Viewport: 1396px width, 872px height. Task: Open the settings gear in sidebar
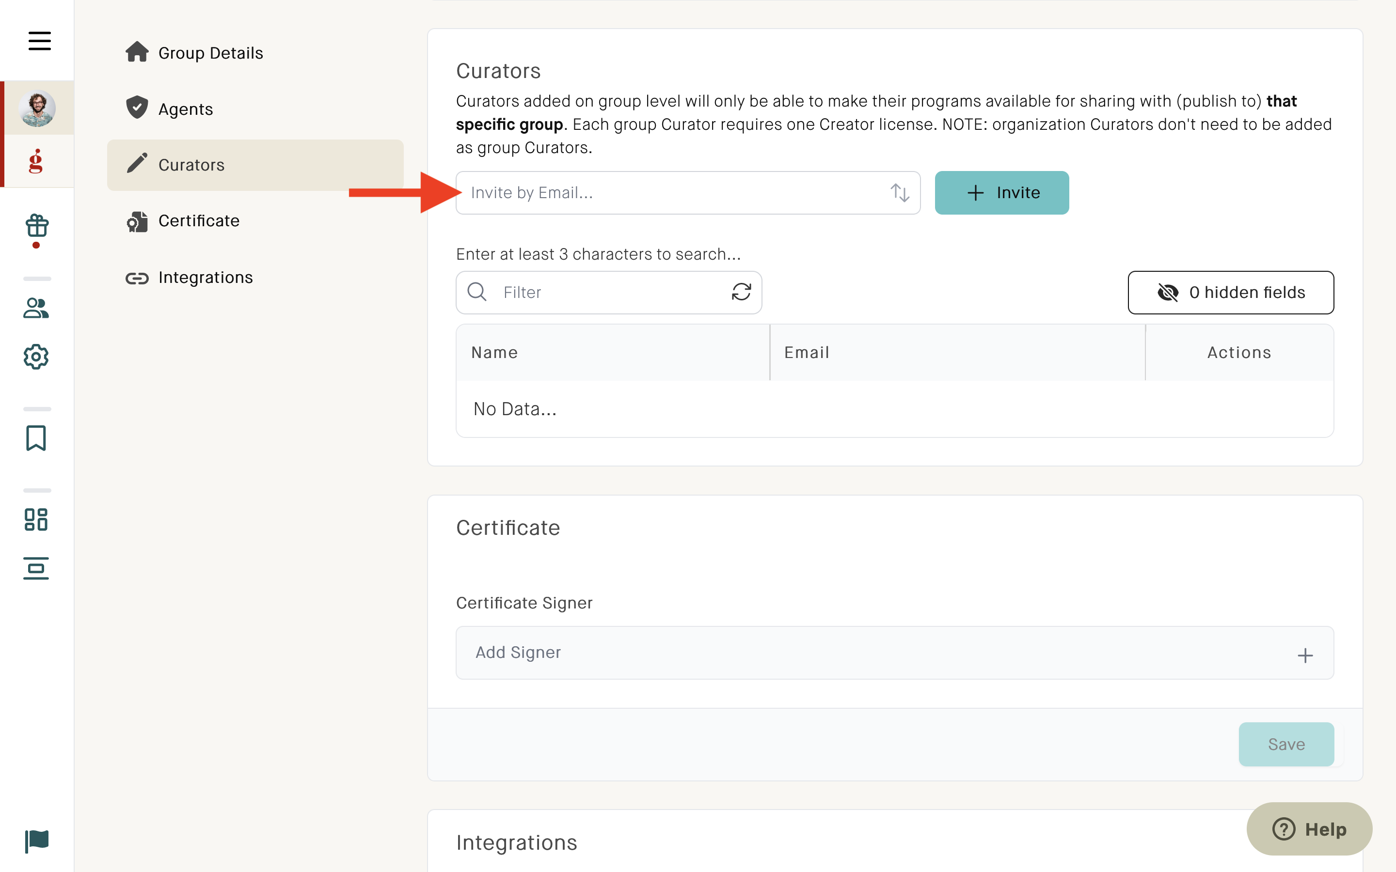tap(36, 357)
